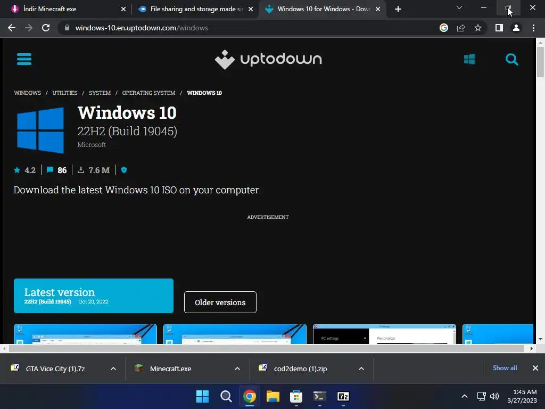Open GTA Vice City (1).7z download
This screenshot has height=409, width=545.
55,369
